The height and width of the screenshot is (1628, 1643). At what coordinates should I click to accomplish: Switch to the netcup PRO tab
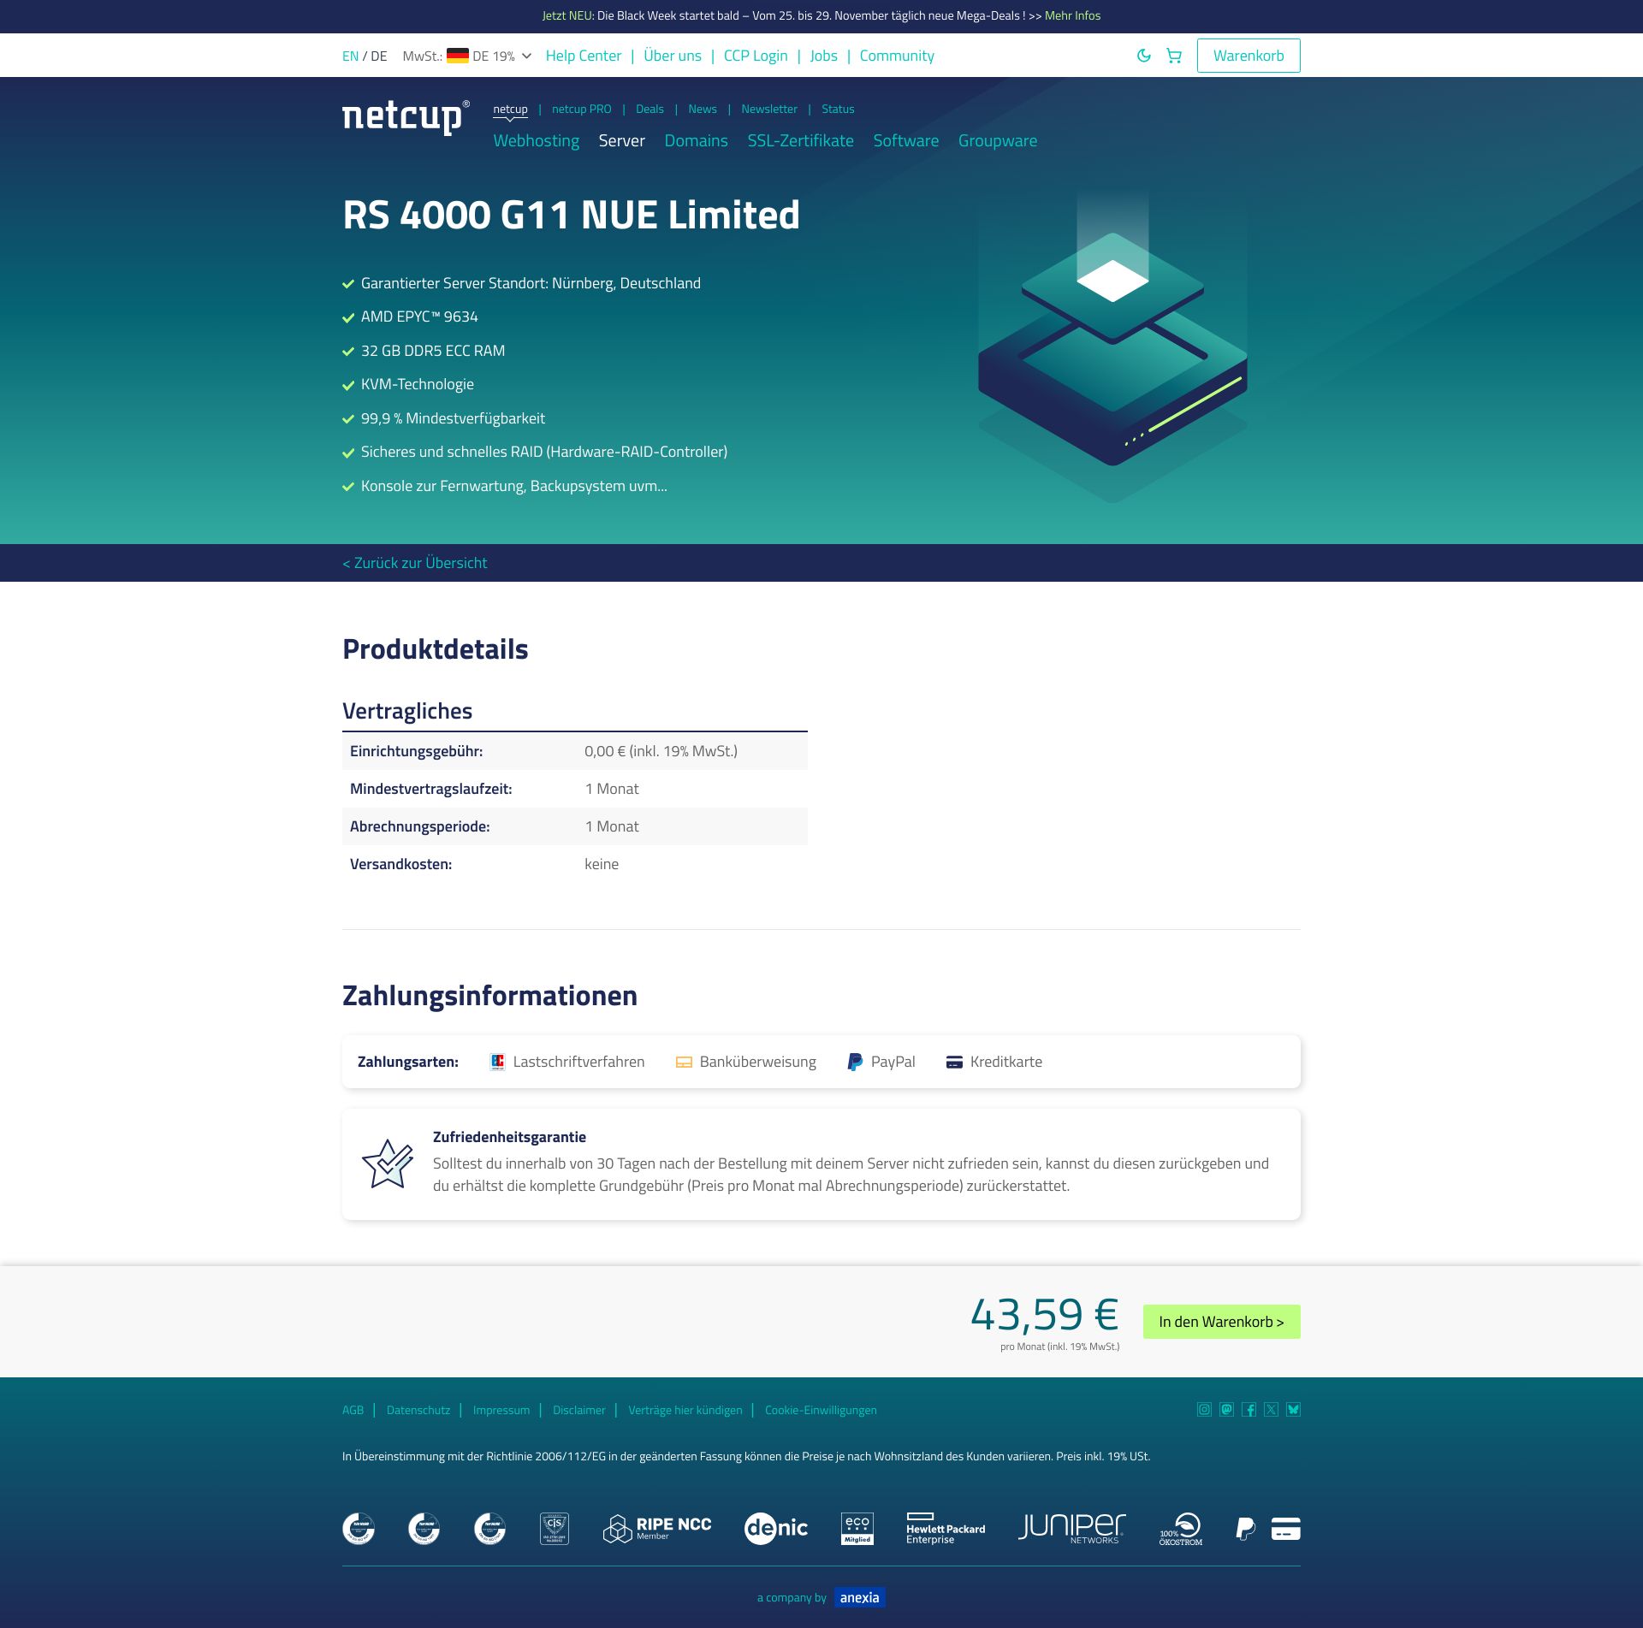pyautogui.click(x=582, y=110)
